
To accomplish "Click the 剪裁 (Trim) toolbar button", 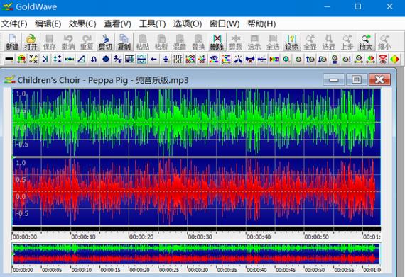I will point(236,42).
